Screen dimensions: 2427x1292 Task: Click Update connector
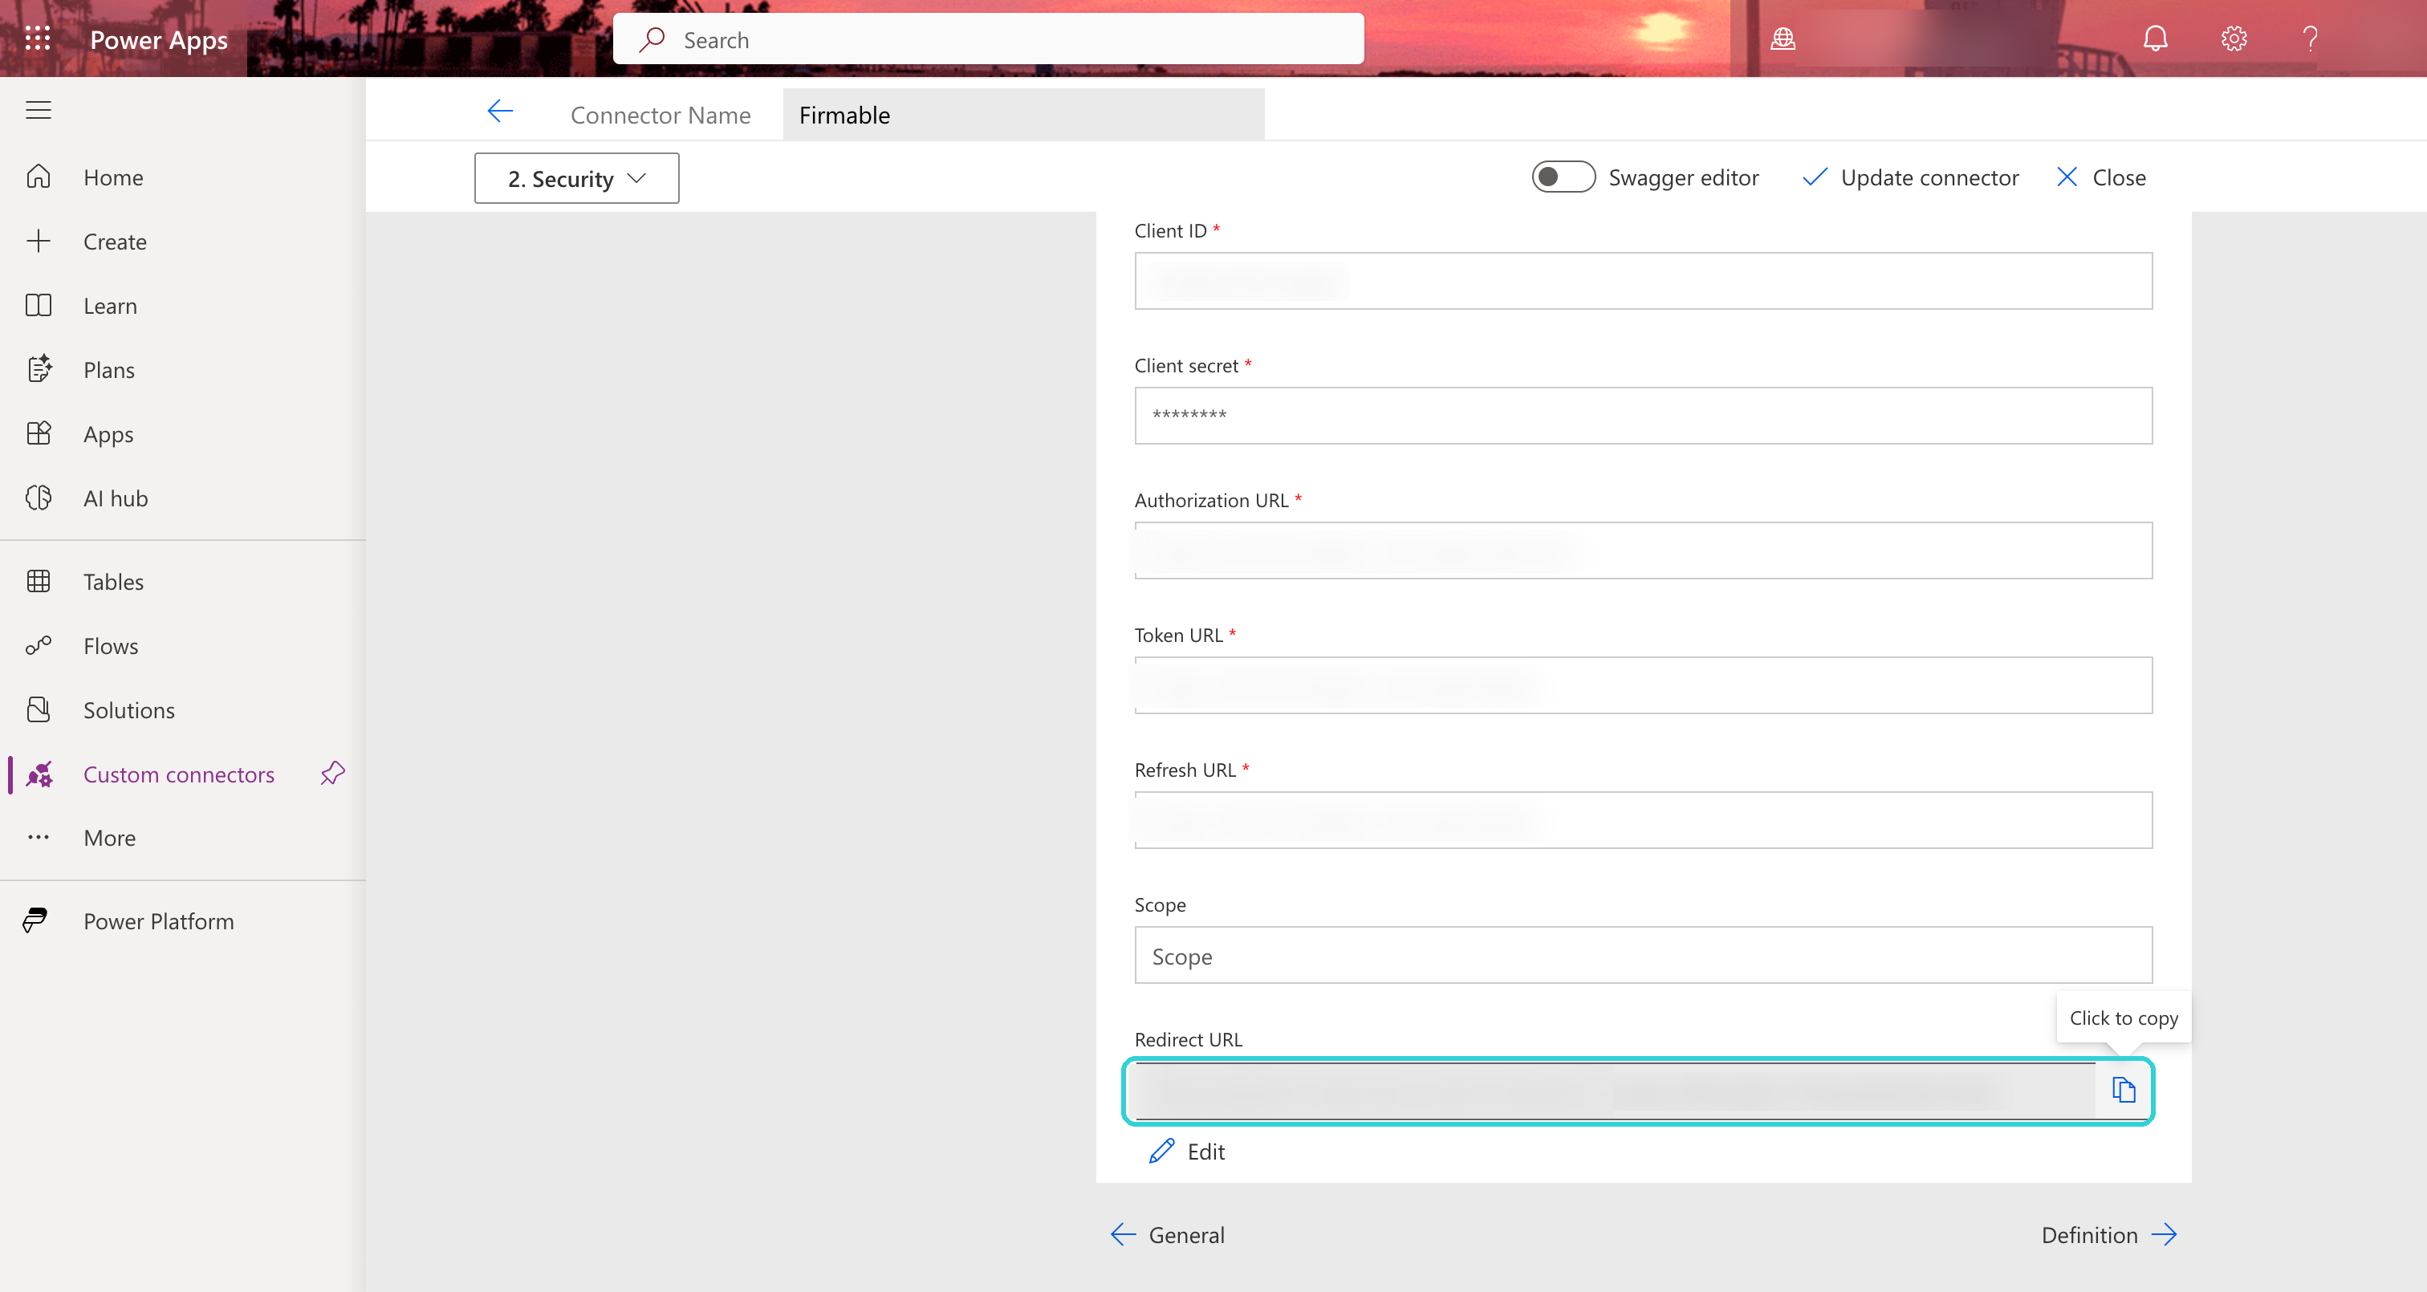pos(1911,177)
